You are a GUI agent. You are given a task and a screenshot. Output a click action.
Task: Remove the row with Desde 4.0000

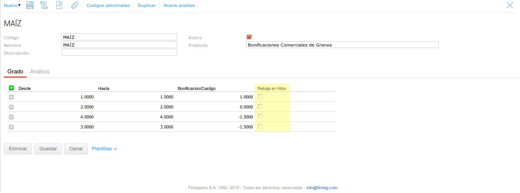pos(11,117)
